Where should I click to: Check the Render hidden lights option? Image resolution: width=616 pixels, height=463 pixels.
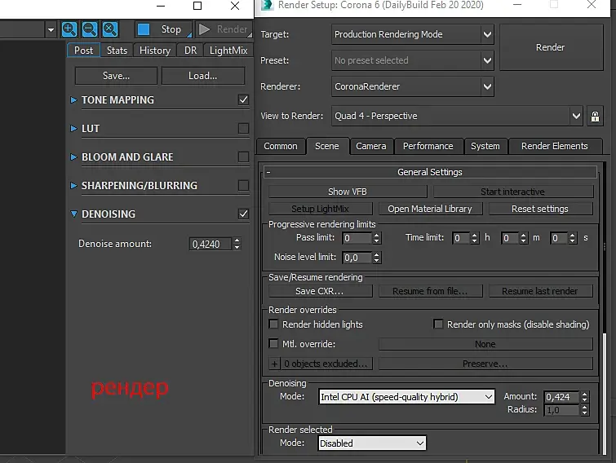click(273, 324)
